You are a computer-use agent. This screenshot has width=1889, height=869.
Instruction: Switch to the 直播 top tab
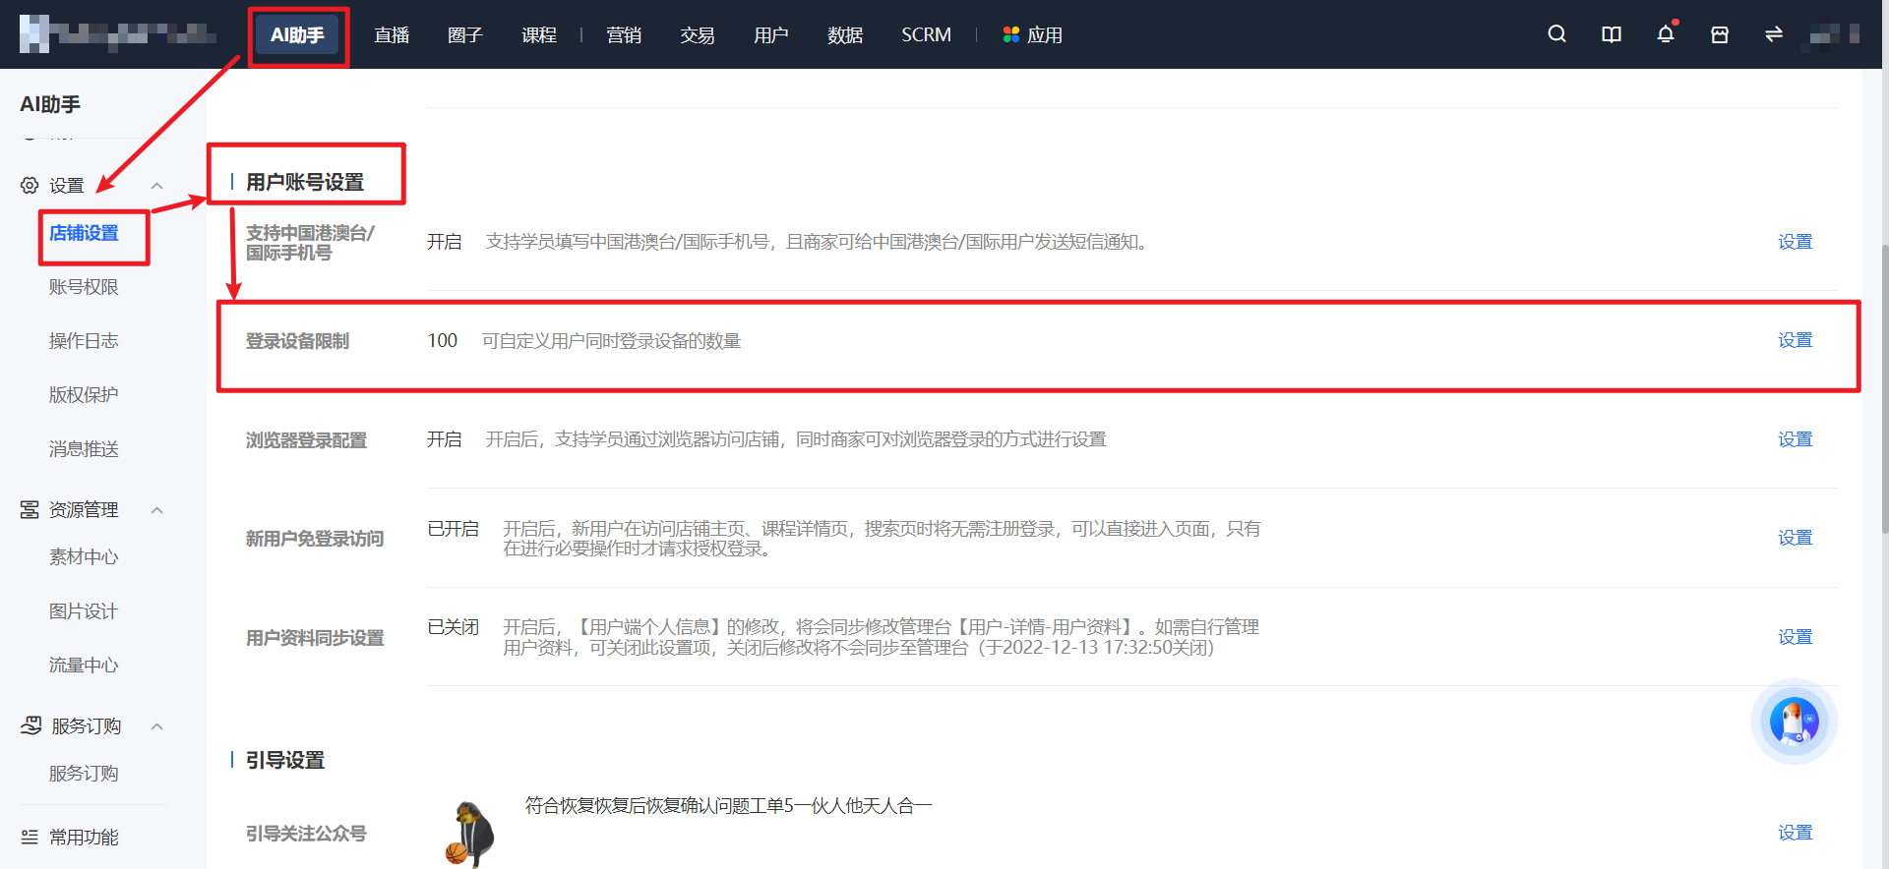(x=392, y=34)
